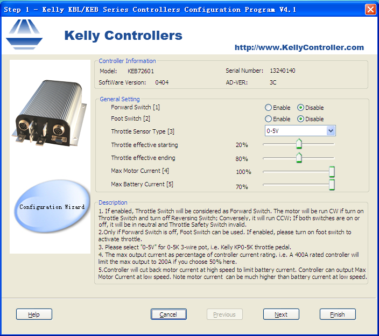Click Finish to complete configuration
This screenshot has height=336, width=379.
click(x=337, y=314)
